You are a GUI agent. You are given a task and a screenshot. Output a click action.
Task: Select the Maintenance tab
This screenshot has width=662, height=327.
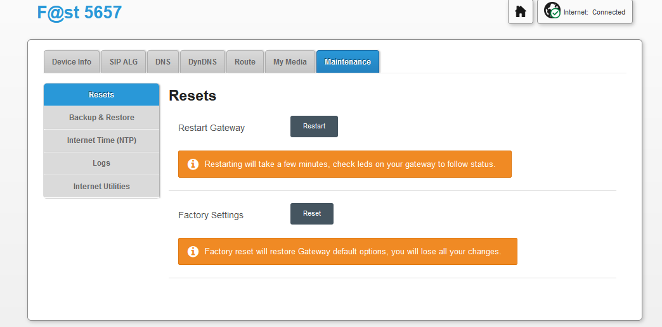point(347,62)
